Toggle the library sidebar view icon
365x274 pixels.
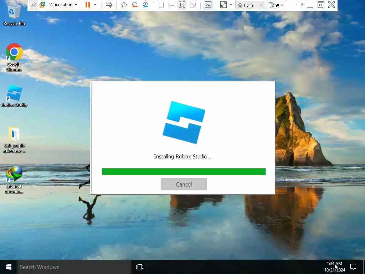point(161,5)
